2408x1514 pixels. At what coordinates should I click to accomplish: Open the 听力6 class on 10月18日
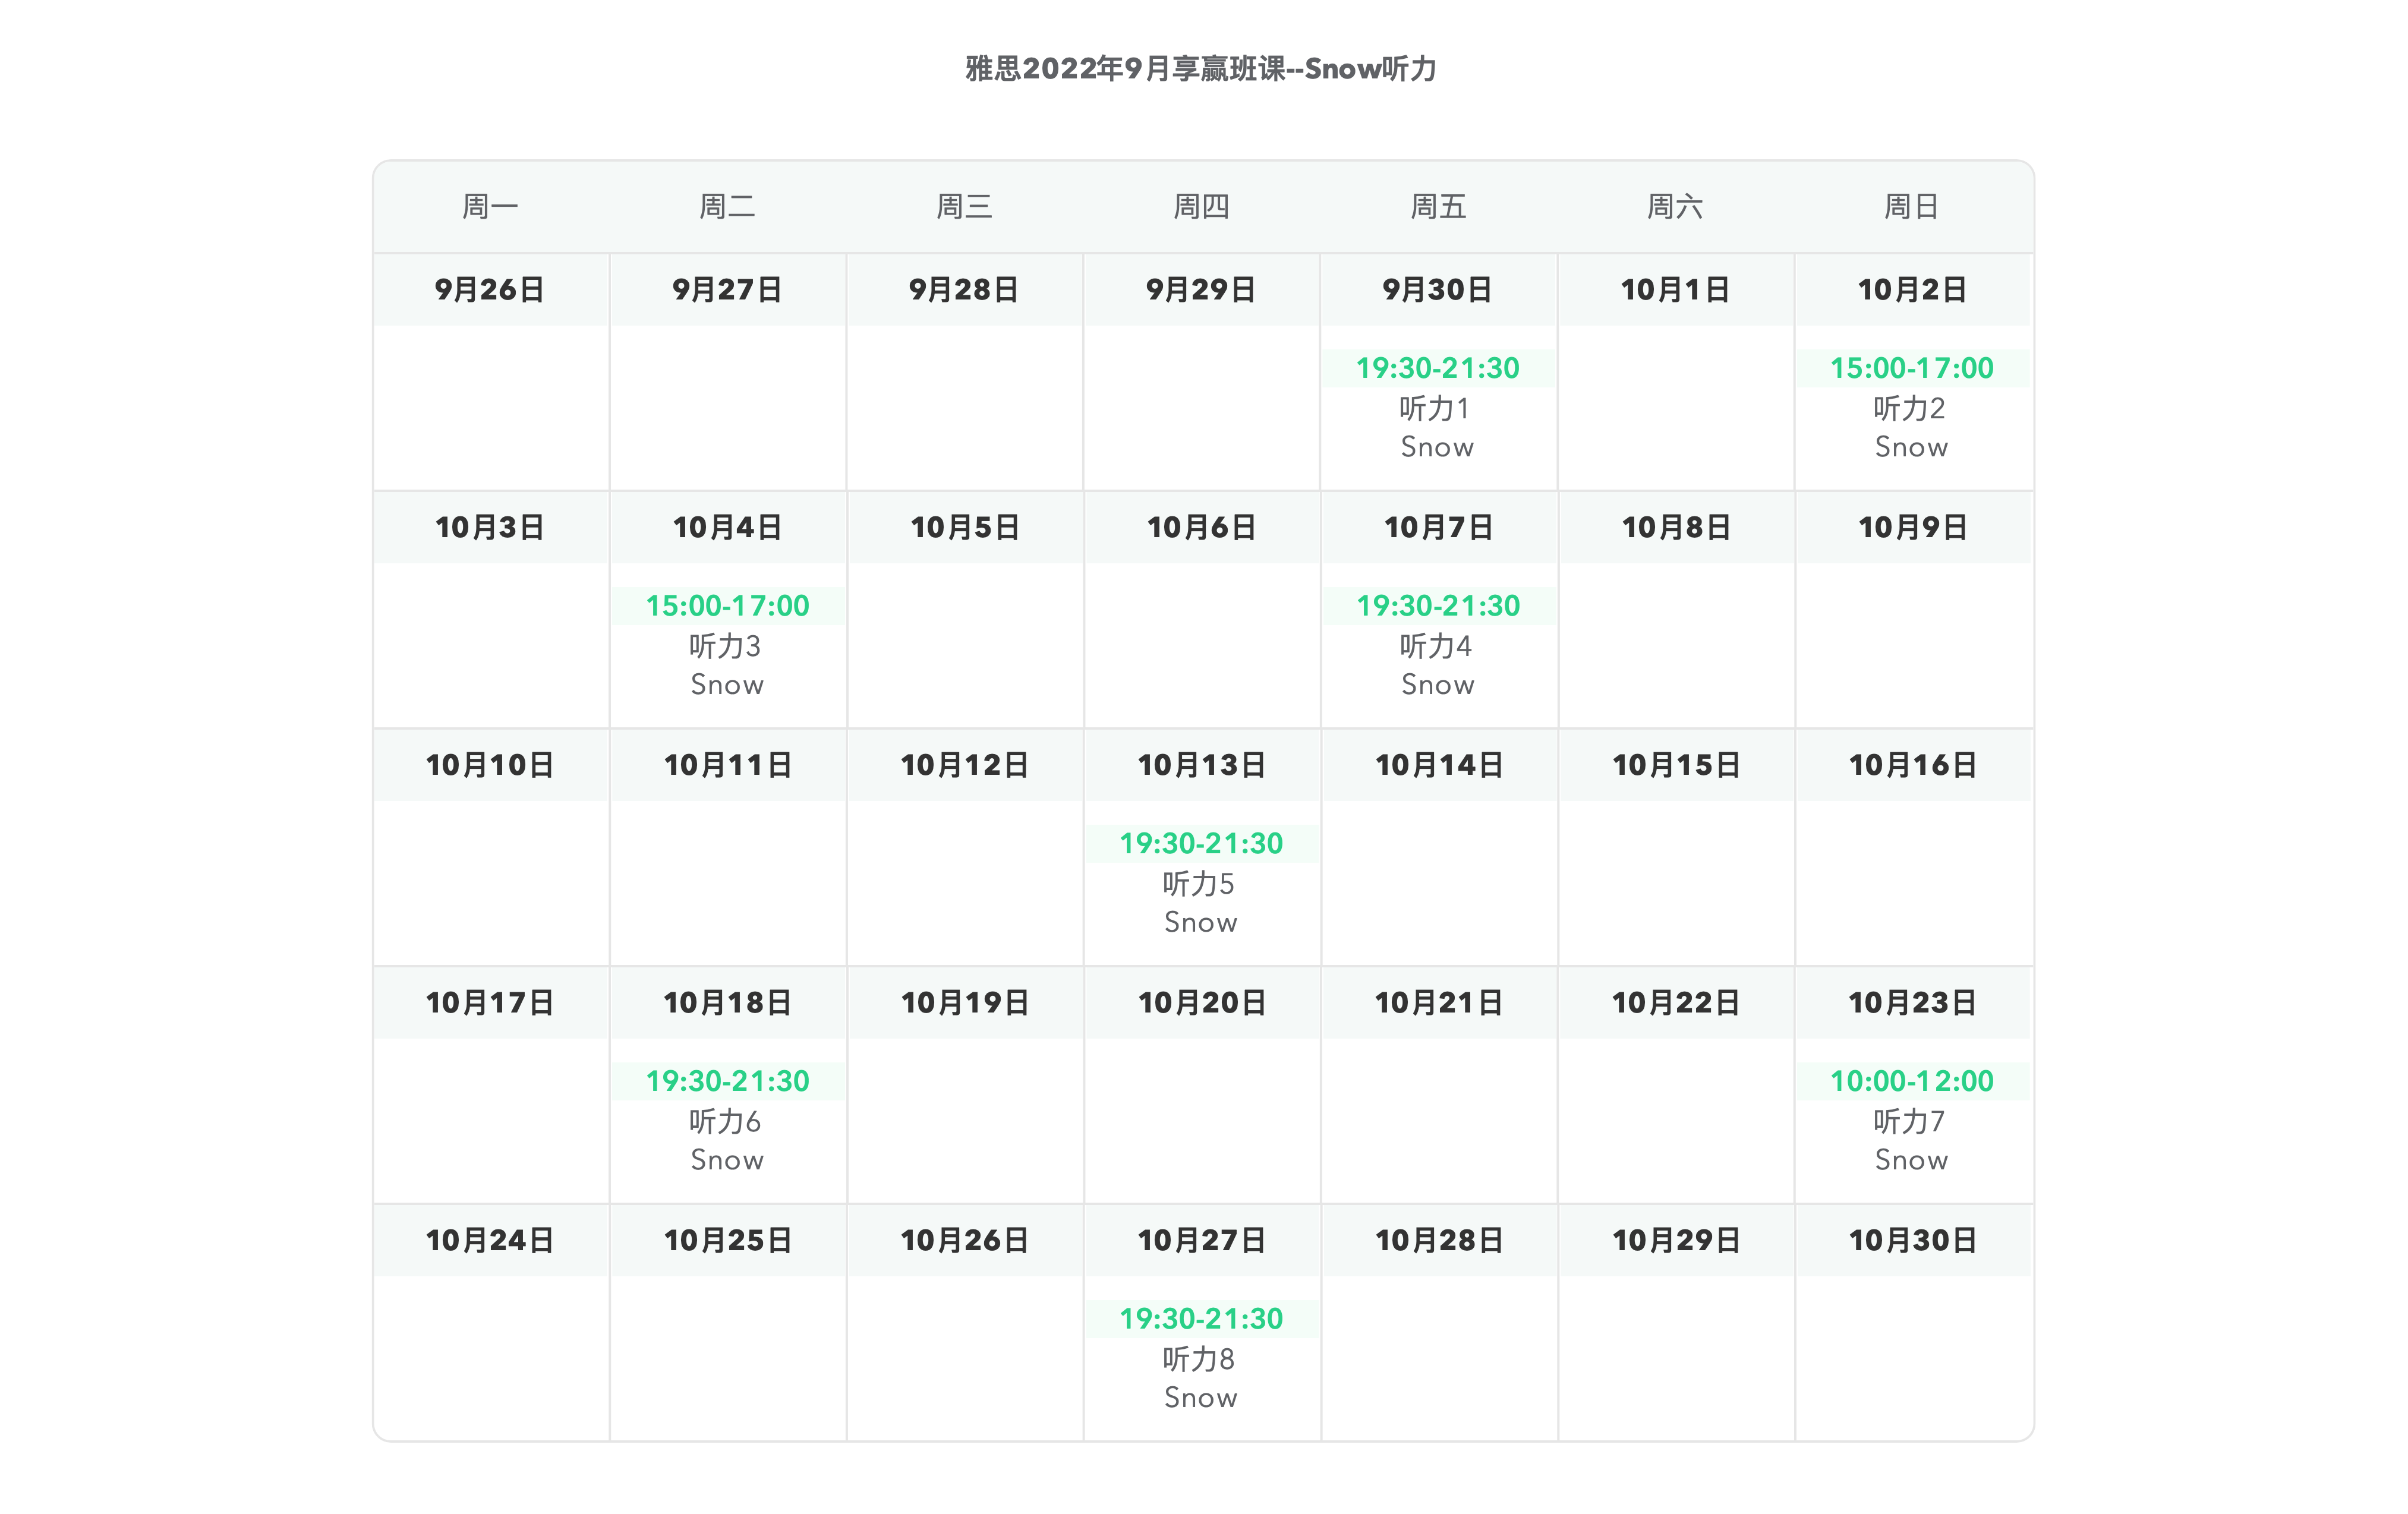tap(726, 1121)
